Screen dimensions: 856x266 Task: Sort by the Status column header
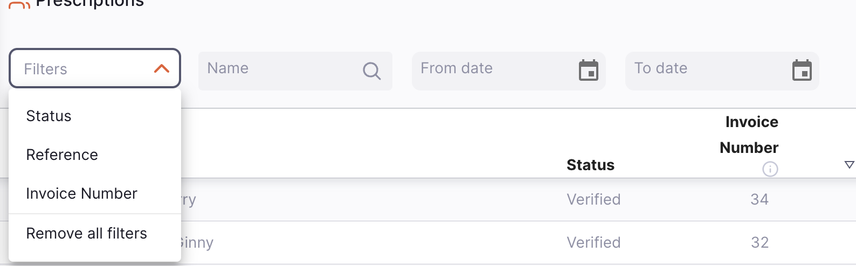(590, 165)
